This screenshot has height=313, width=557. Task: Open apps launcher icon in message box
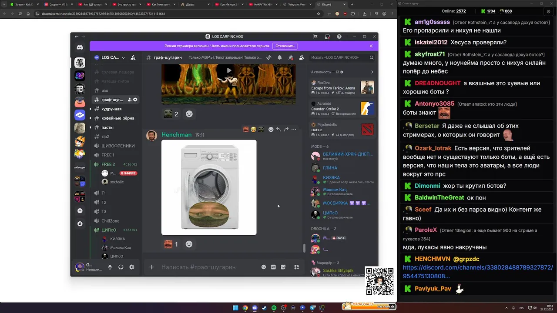(297, 267)
